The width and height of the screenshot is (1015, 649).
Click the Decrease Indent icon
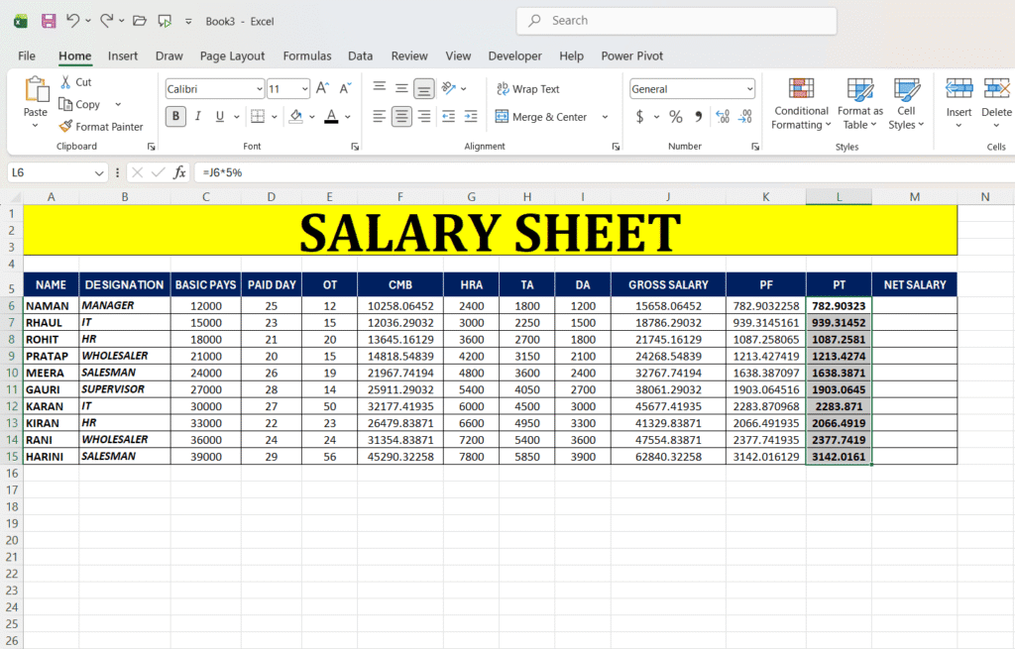click(448, 117)
